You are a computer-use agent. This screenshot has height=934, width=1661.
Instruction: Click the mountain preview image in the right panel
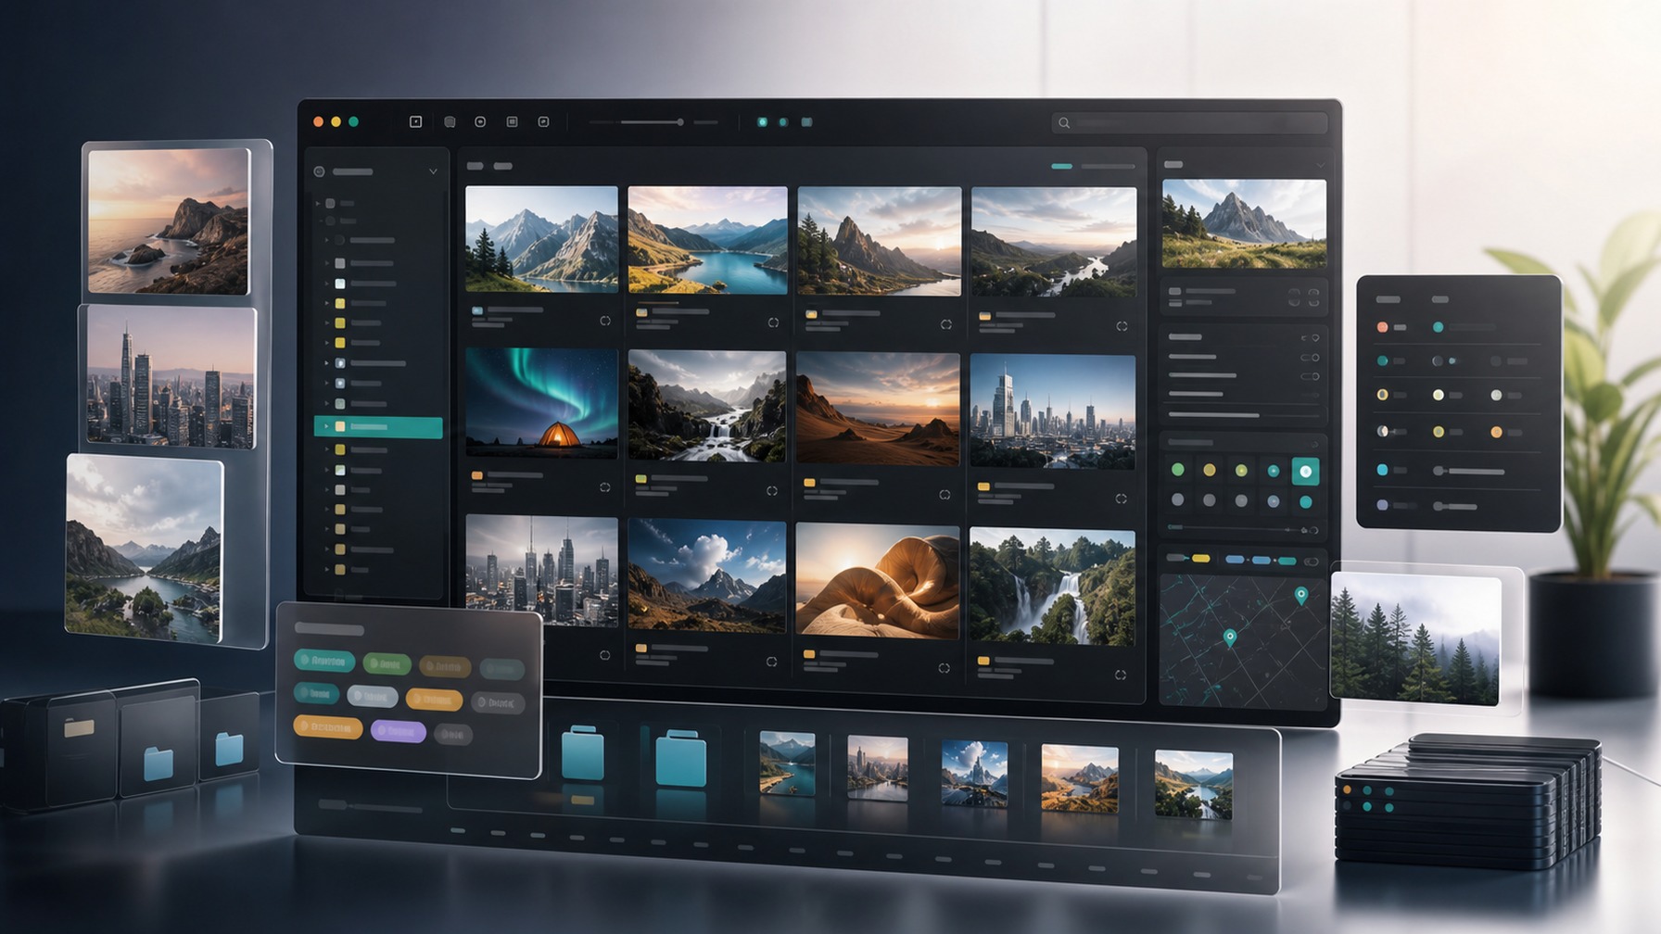point(1244,224)
